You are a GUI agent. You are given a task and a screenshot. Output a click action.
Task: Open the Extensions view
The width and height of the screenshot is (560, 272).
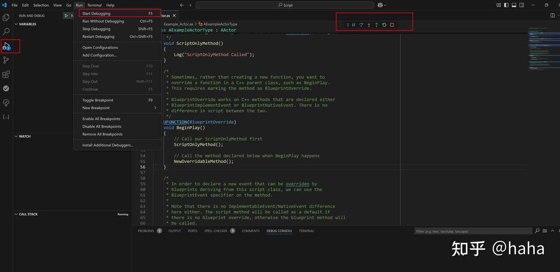click(x=5, y=74)
